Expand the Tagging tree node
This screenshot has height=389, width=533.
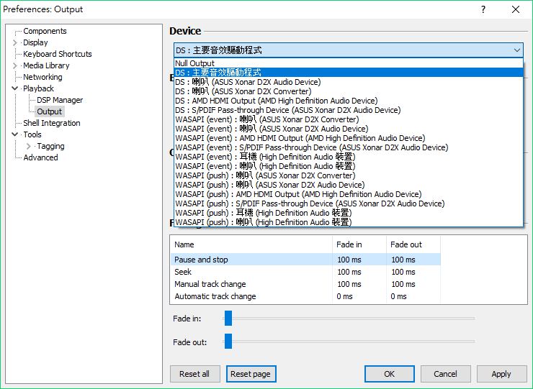tap(29, 146)
